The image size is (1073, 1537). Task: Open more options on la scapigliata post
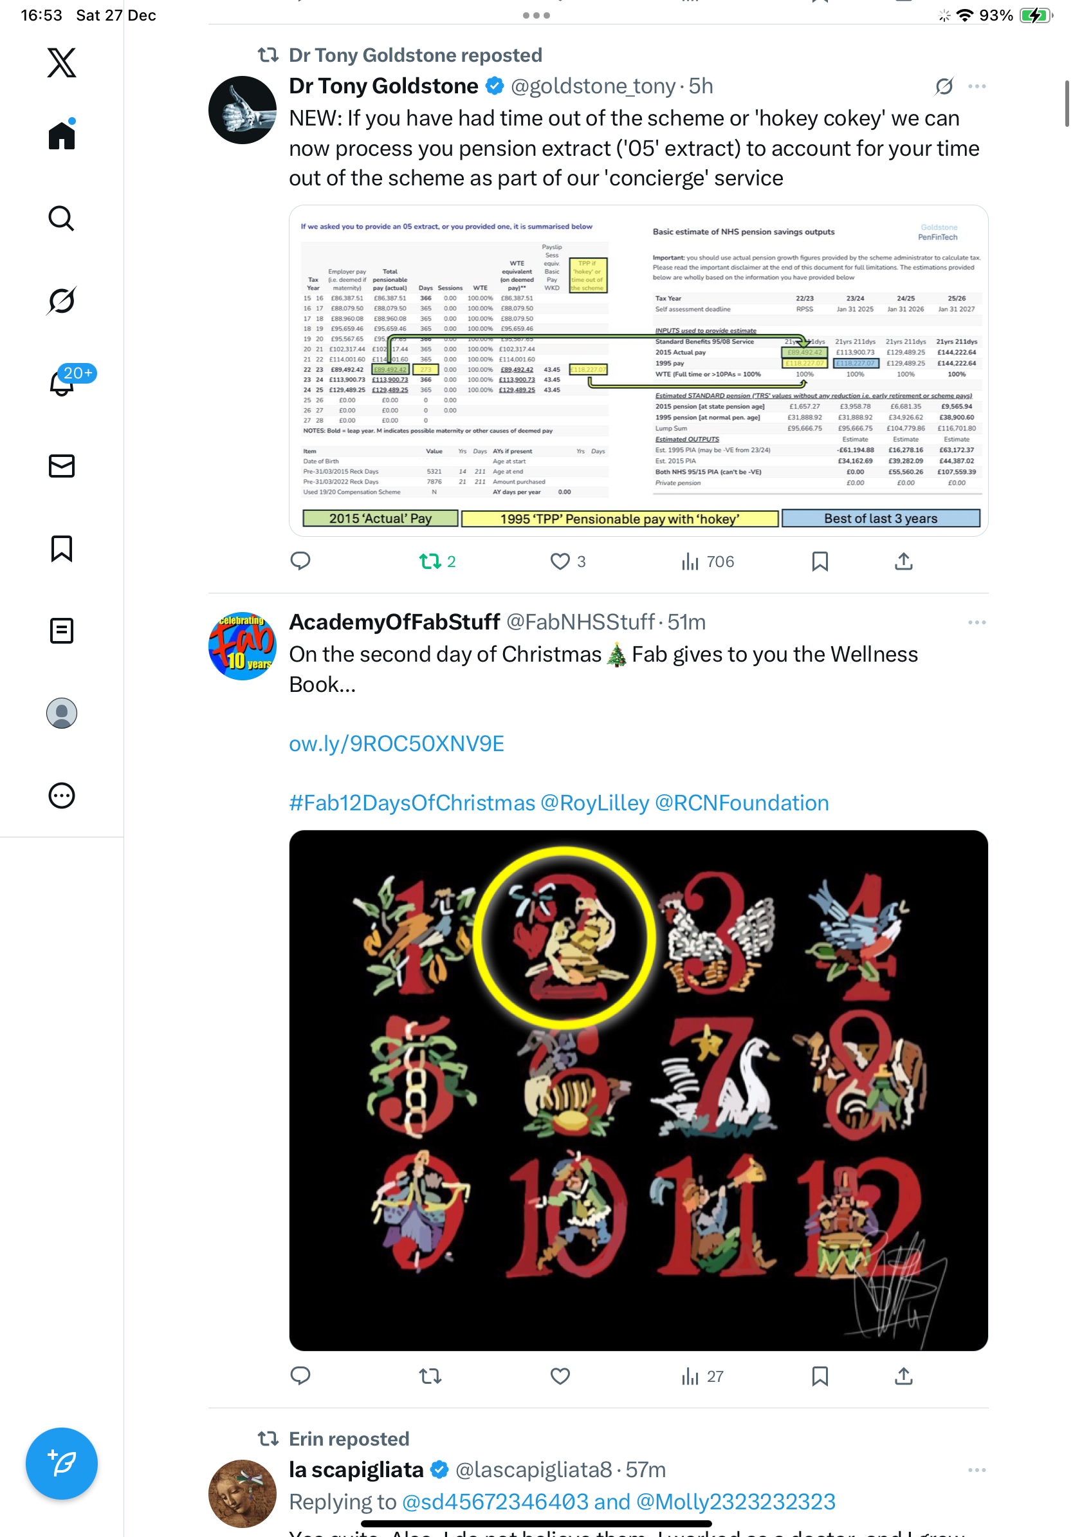tap(977, 1470)
